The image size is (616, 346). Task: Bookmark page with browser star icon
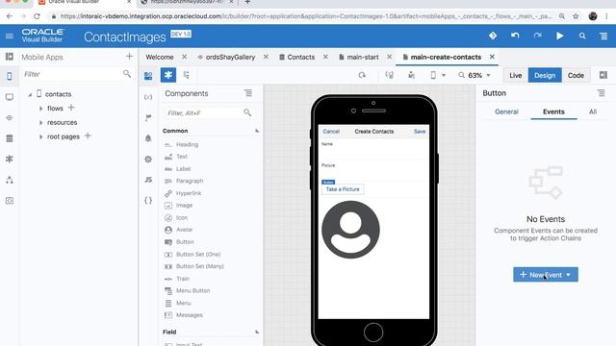pyautogui.click(x=576, y=16)
